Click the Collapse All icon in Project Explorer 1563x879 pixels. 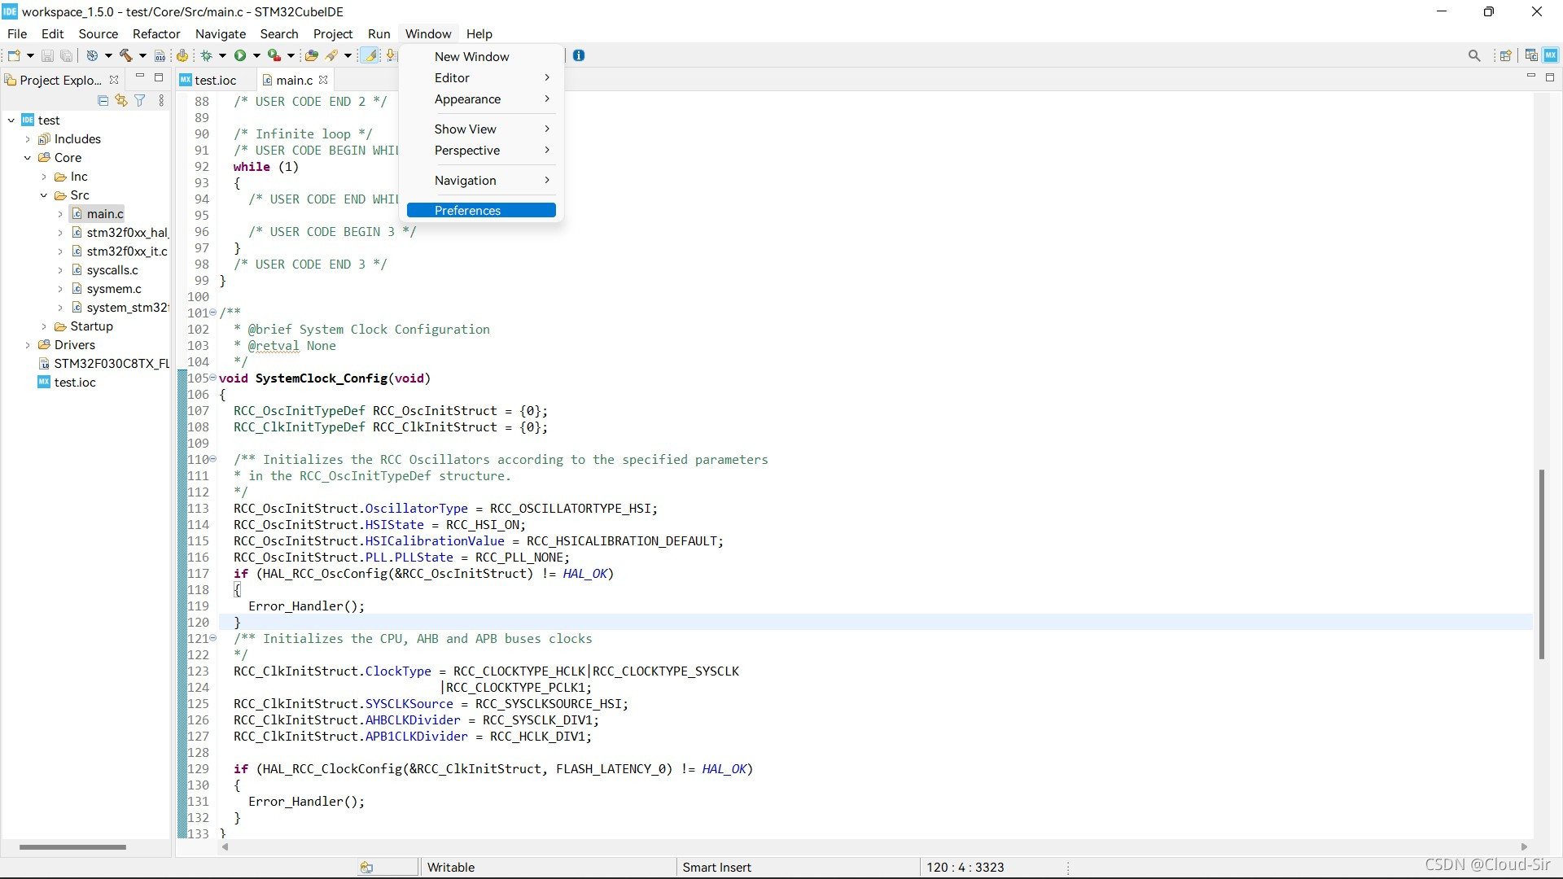coord(103,100)
